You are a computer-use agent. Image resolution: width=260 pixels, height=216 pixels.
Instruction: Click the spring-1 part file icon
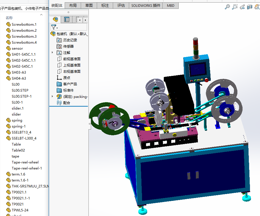[9, 126]
